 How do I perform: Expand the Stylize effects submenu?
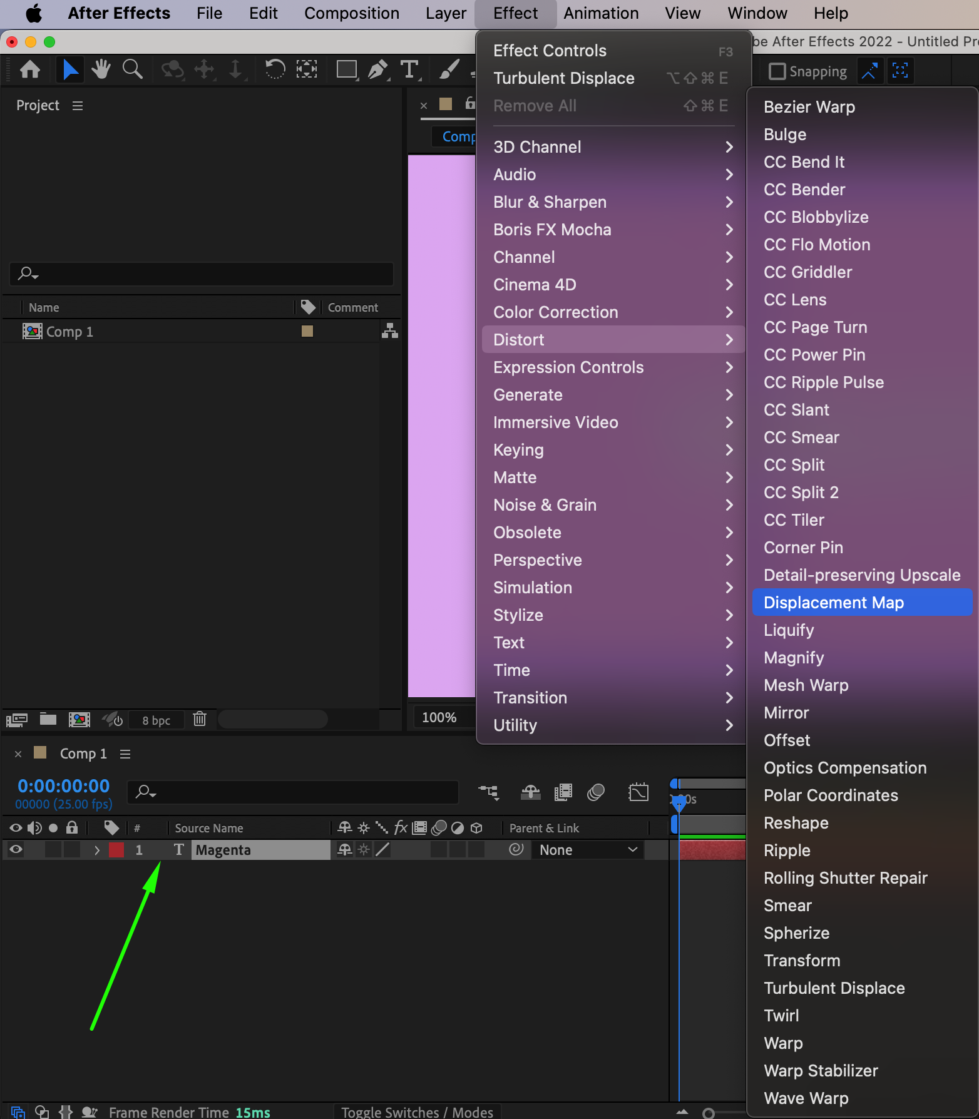click(613, 615)
